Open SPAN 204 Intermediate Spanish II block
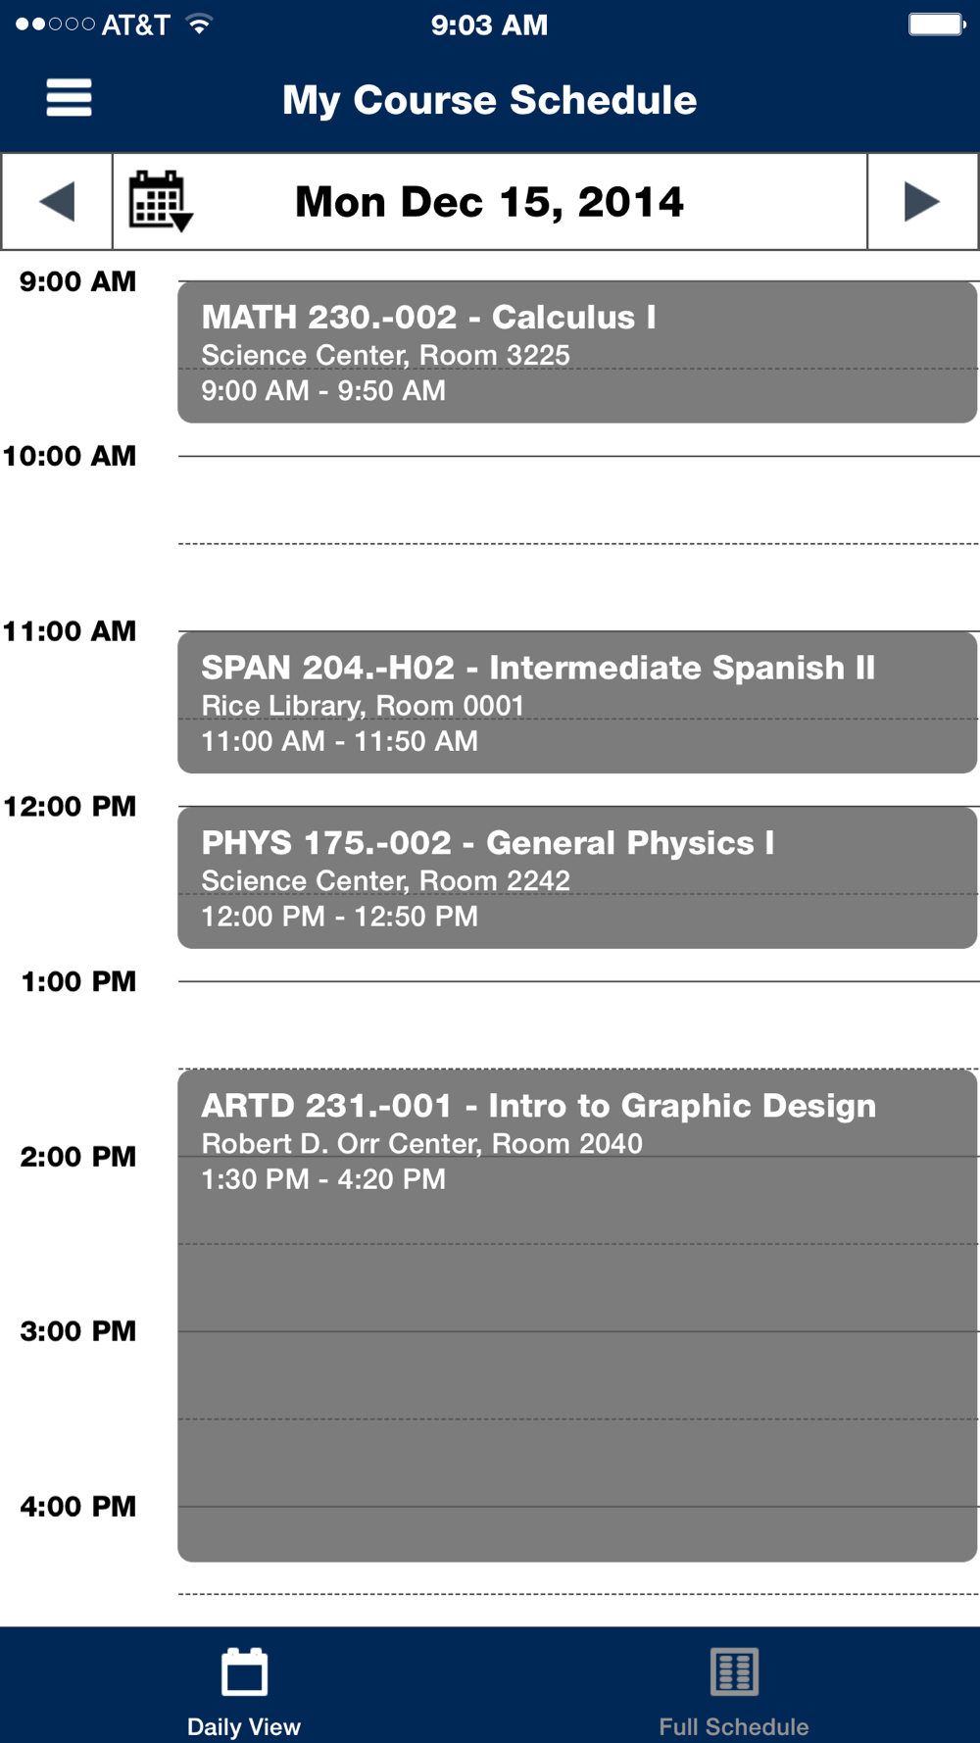Screen dimensions: 980x1743 (576, 702)
